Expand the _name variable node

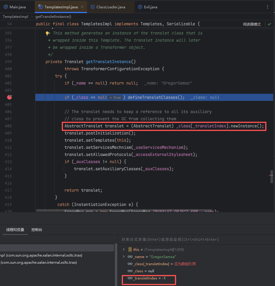(x=124, y=257)
